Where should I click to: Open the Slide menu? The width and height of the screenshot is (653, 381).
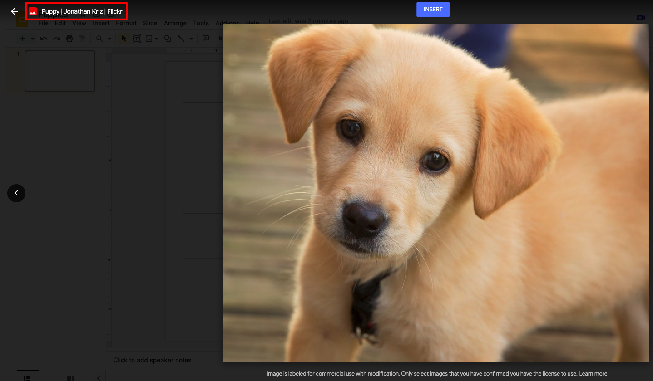coord(150,24)
